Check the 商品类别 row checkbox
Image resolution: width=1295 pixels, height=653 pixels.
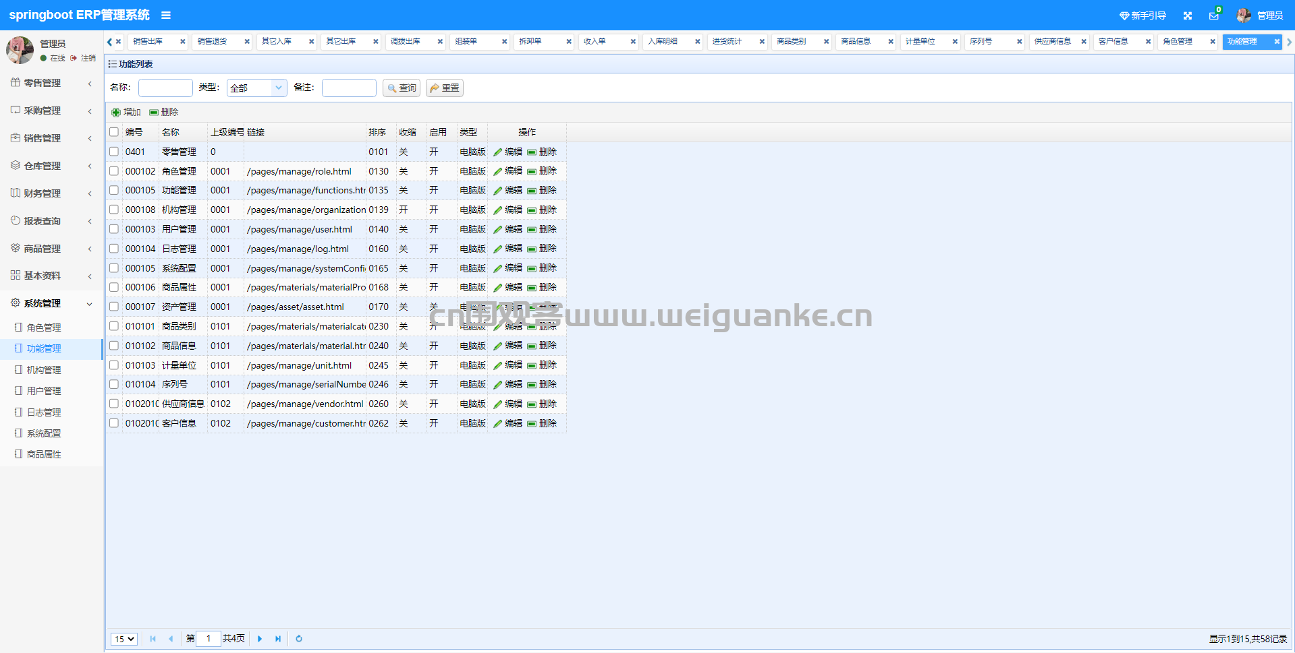114,326
